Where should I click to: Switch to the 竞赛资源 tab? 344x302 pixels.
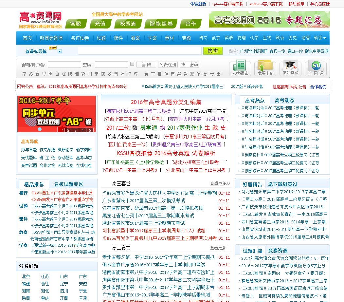tap(278, 251)
